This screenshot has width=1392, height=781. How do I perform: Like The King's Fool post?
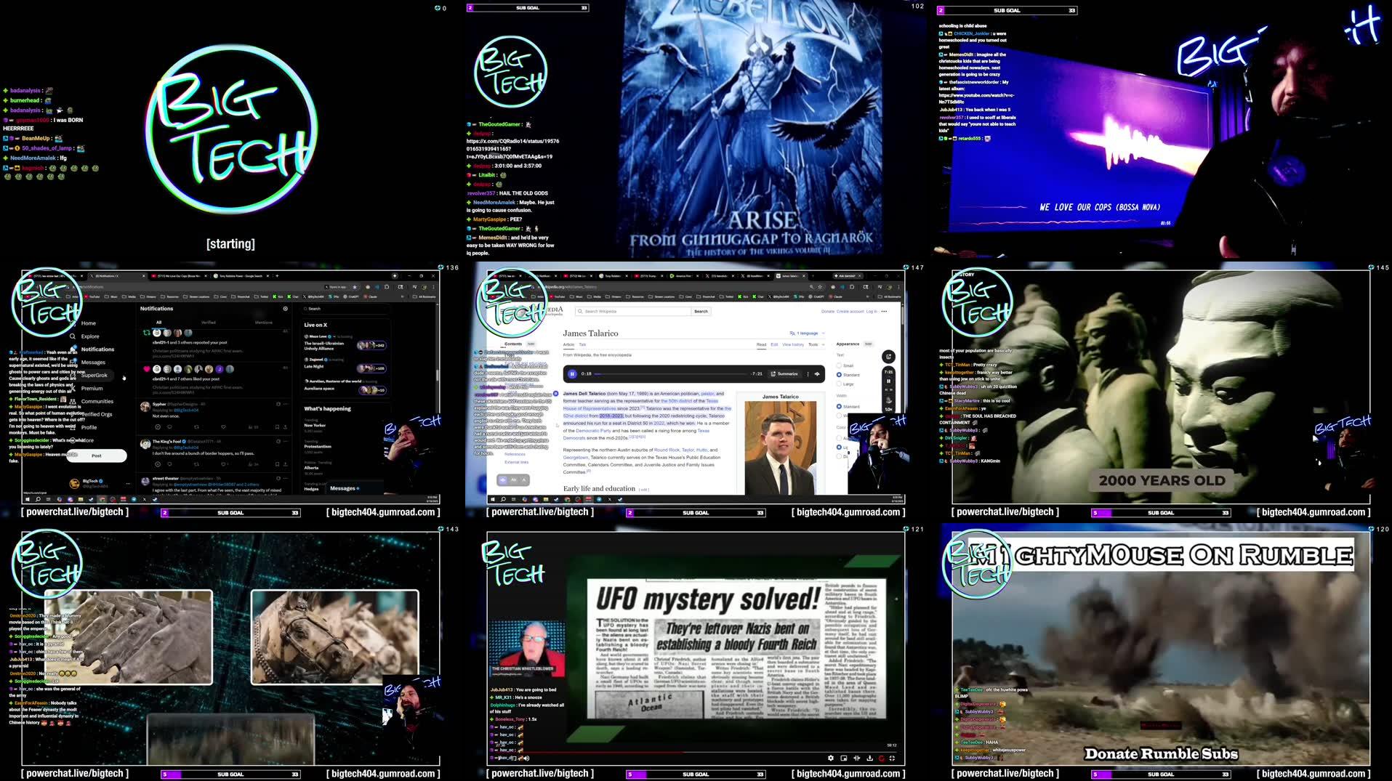(223, 464)
